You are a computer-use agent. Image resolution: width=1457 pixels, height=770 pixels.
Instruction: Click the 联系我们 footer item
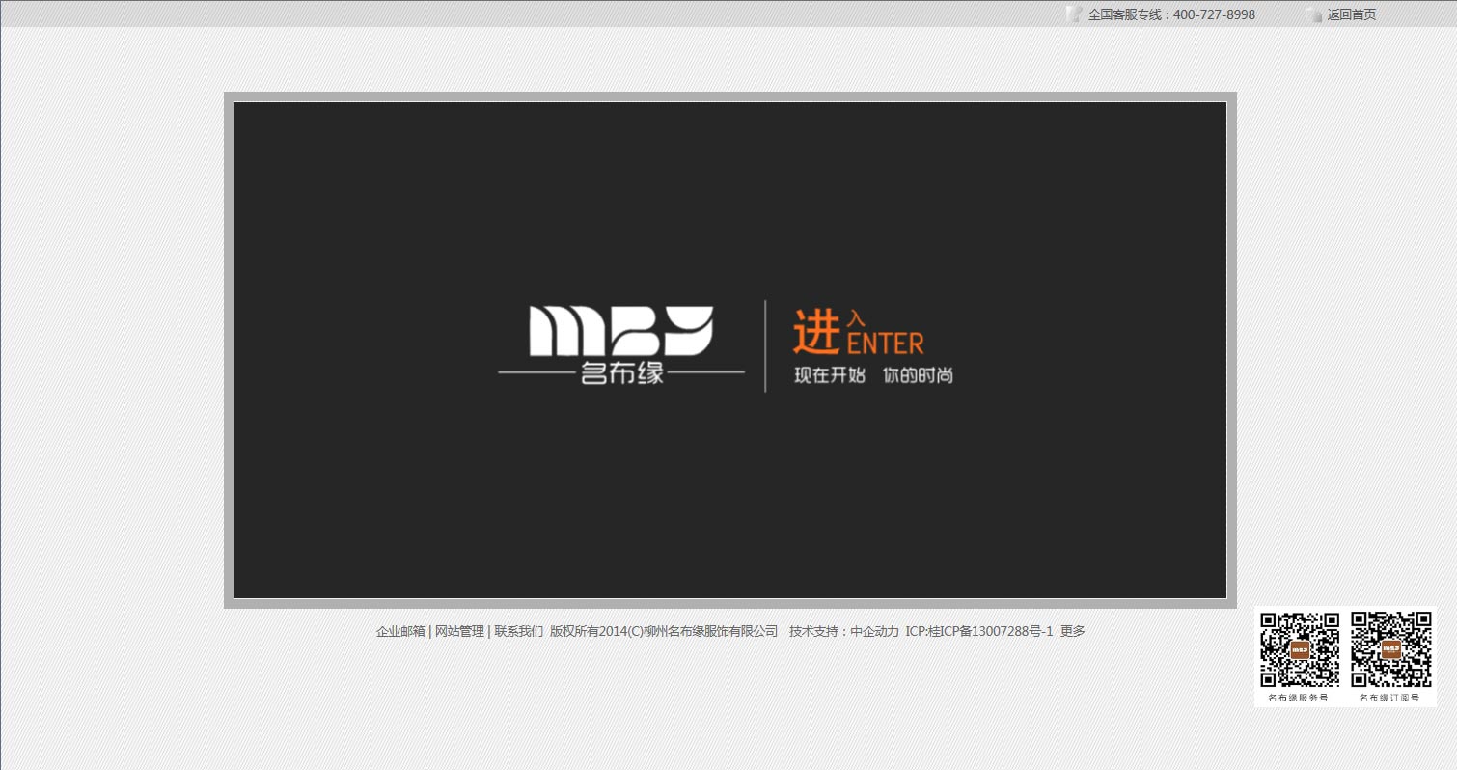pos(517,631)
